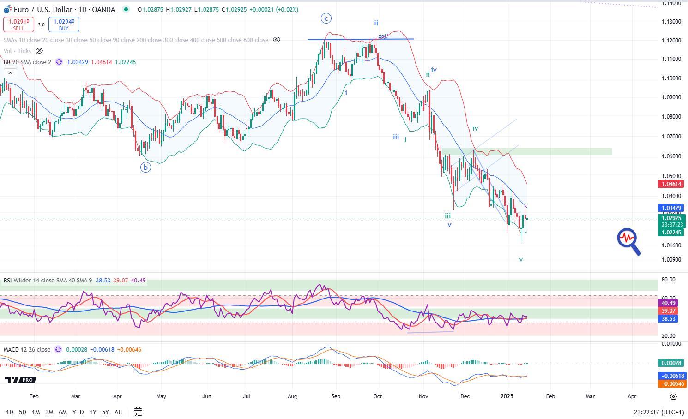Click the red 1.04614 price axis label
Image resolution: width=688 pixels, height=419 pixels.
671,184
